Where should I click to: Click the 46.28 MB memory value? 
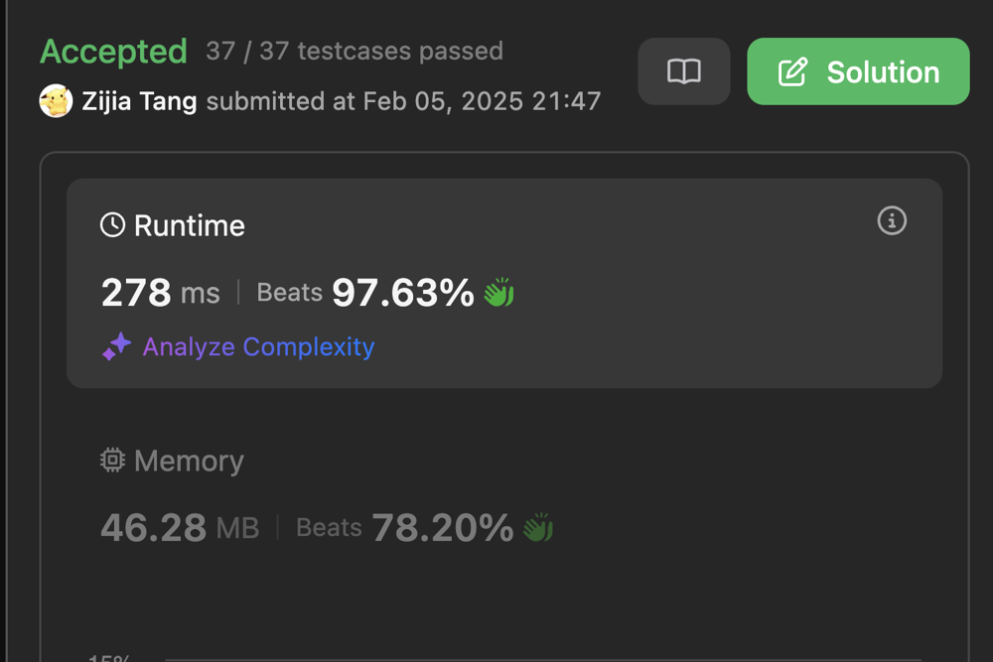(x=180, y=528)
